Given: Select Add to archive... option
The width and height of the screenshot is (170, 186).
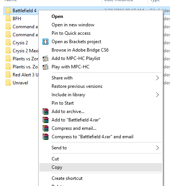Looking at the screenshot, I should [100, 112].
